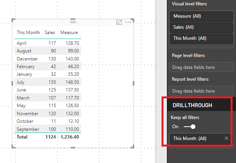Toggle the Keep all filters switch
The width and height of the screenshot is (236, 163).
(x=190, y=127)
